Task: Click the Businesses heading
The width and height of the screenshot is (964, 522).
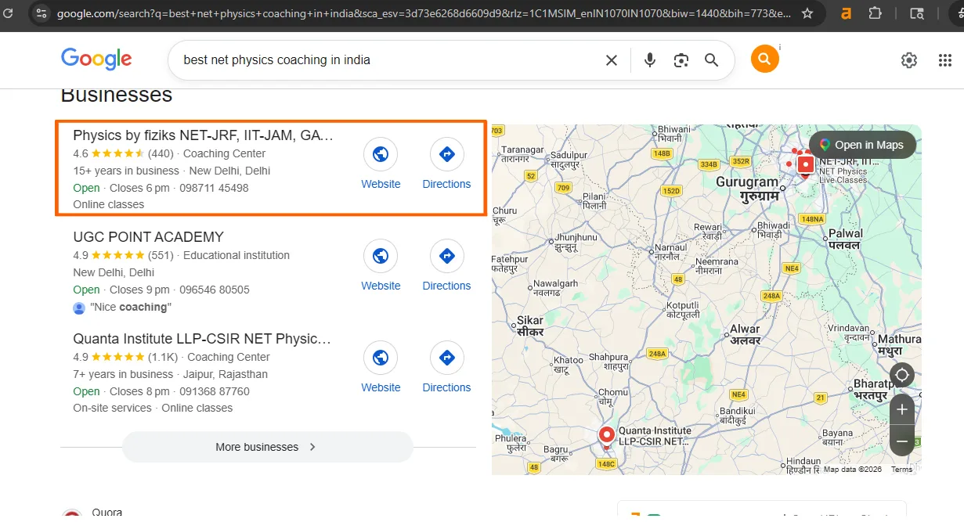Action: [x=116, y=95]
